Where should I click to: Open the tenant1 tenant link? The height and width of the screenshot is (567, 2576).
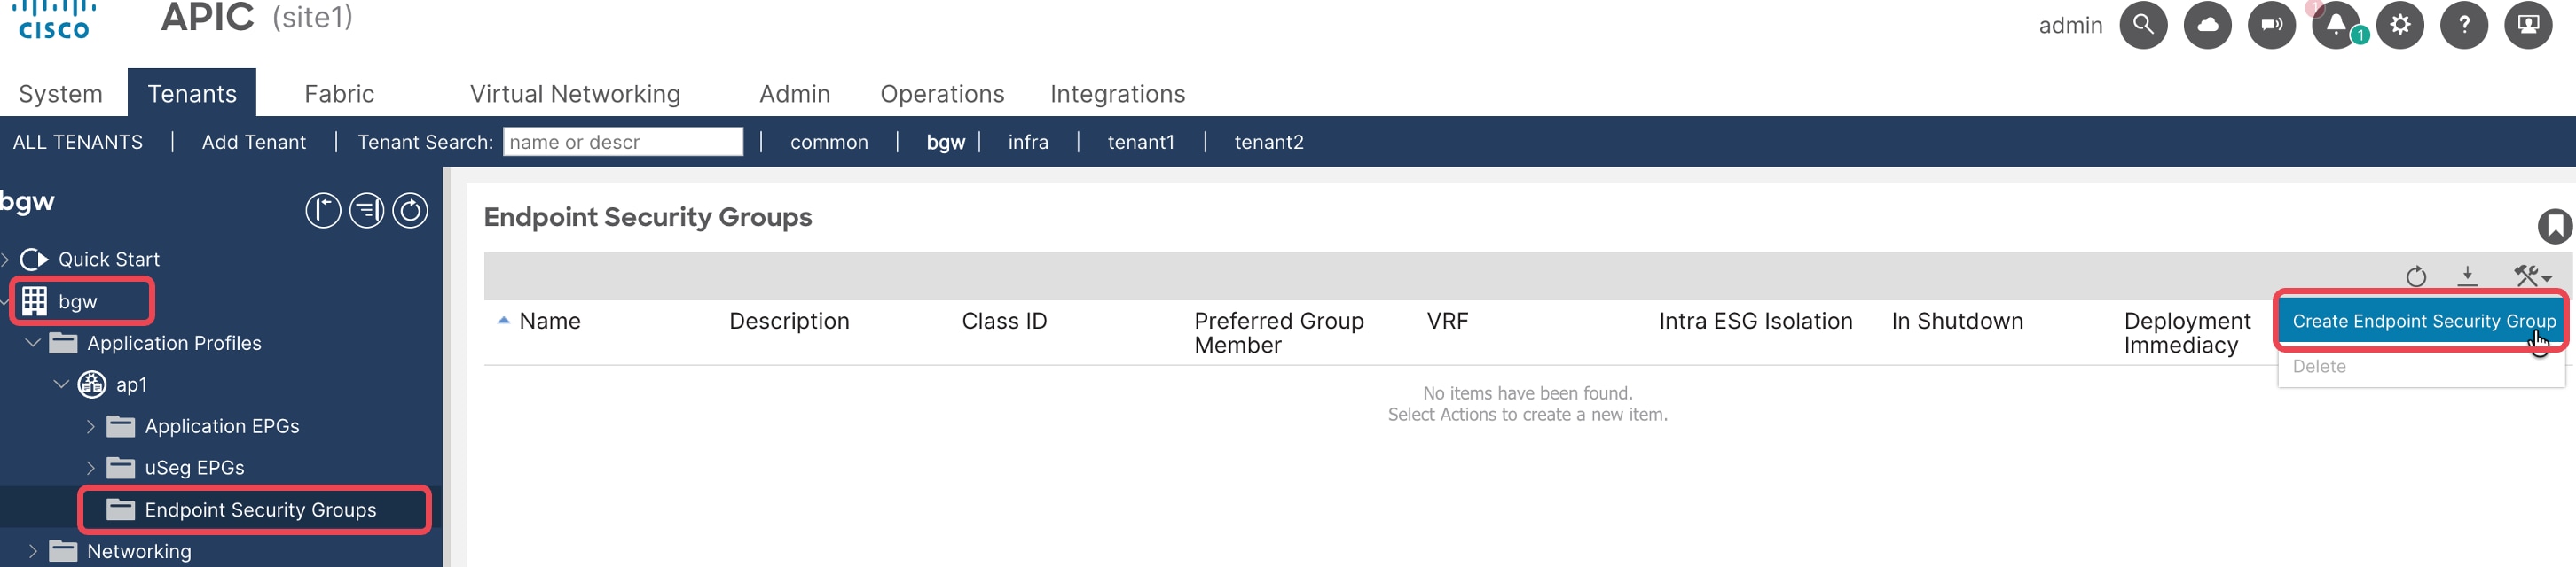coord(1140,142)
